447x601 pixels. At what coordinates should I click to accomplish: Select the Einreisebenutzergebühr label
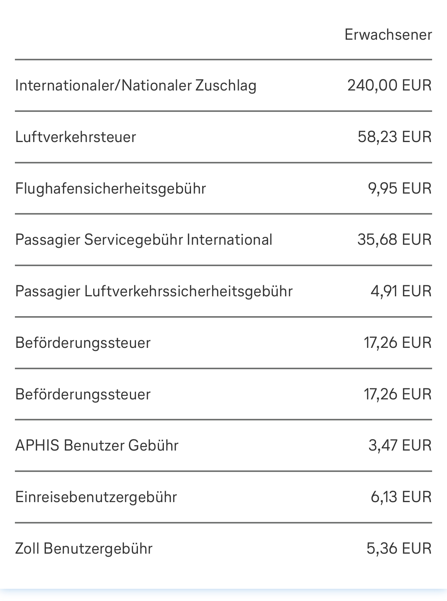pyautogui.click(x=96, y=497)
